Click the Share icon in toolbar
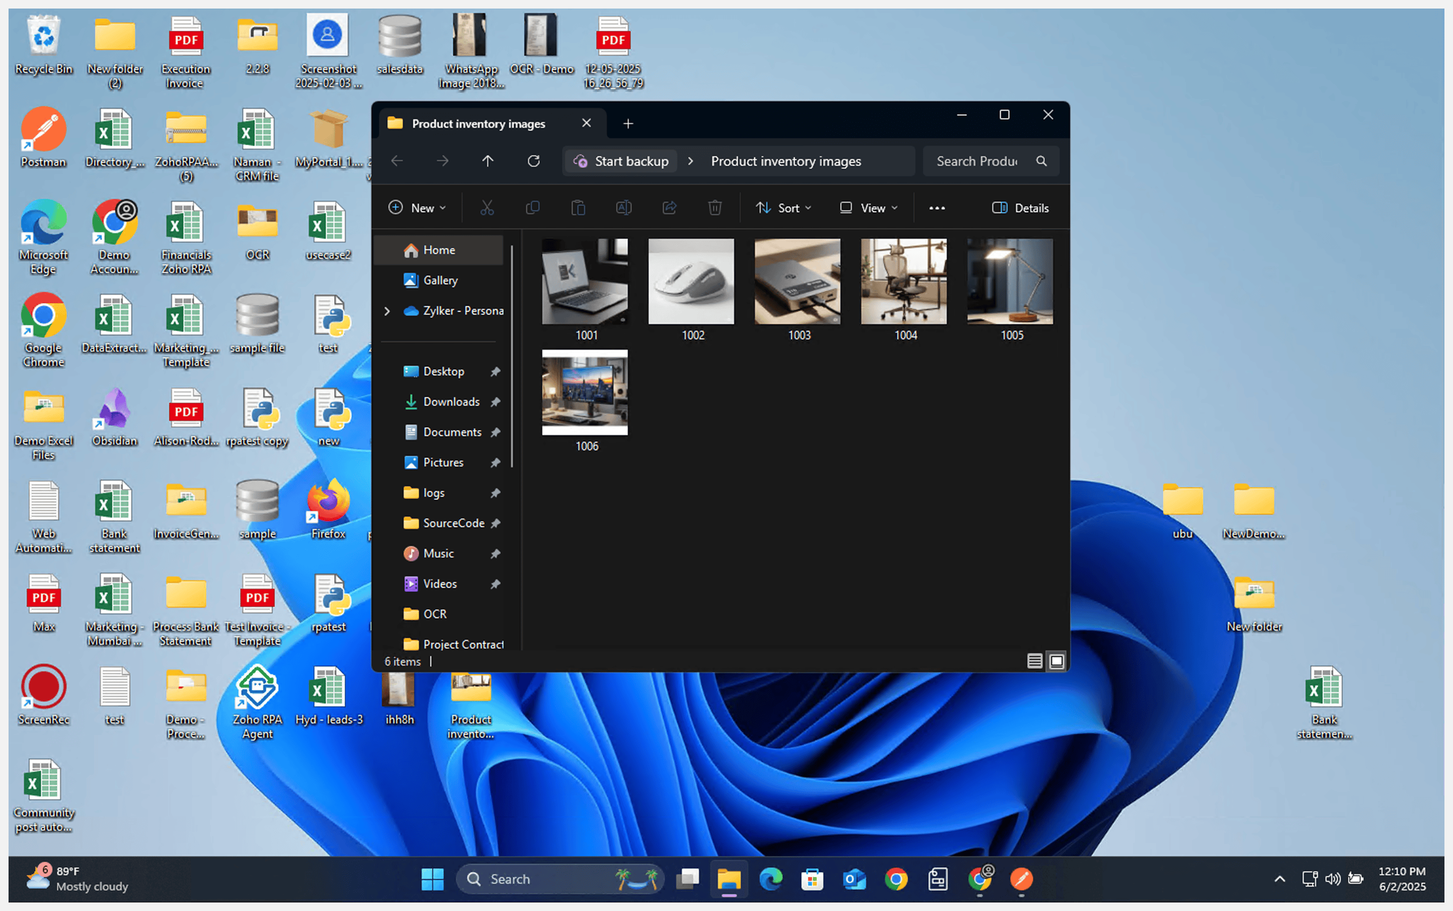The image size is (1453, 911). pos(669,208)
